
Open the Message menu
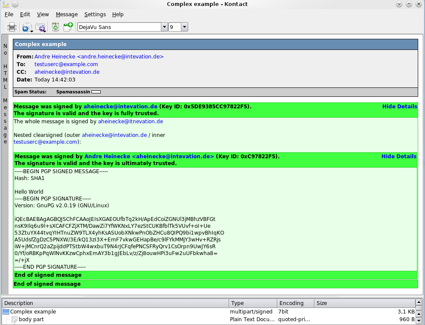pos(67,14)
